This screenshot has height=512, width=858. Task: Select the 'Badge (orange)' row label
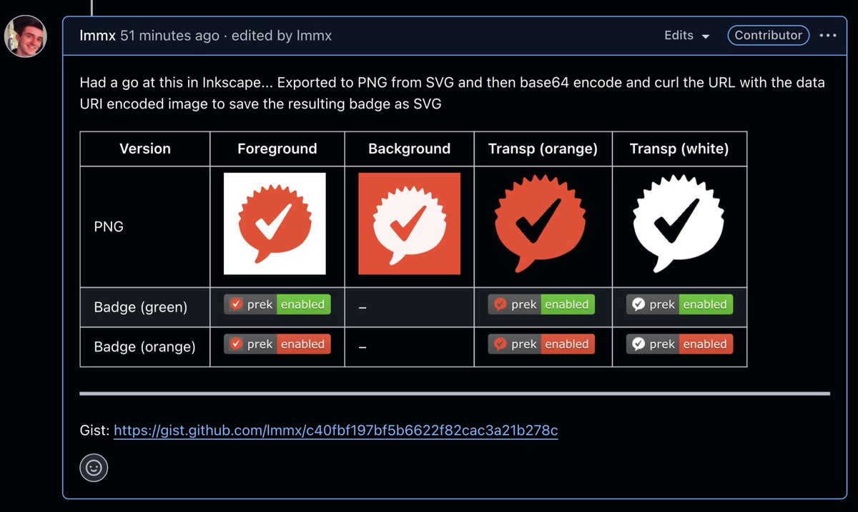click(x=145, y=347)
